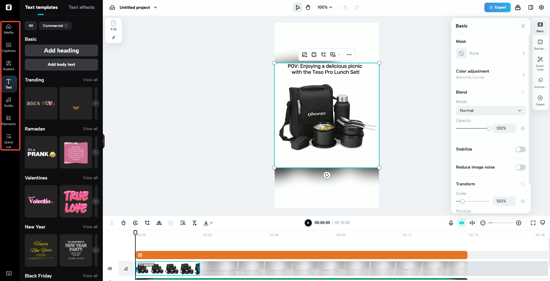This screenshot has width=550, height=281.
Task: Click View all next to Trending
Action: click(x=90, y=80)
